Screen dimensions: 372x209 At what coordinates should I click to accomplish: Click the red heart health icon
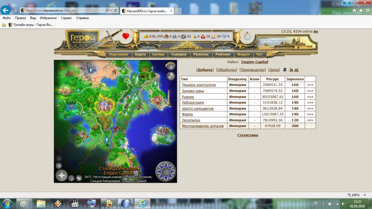pos(126,36)
